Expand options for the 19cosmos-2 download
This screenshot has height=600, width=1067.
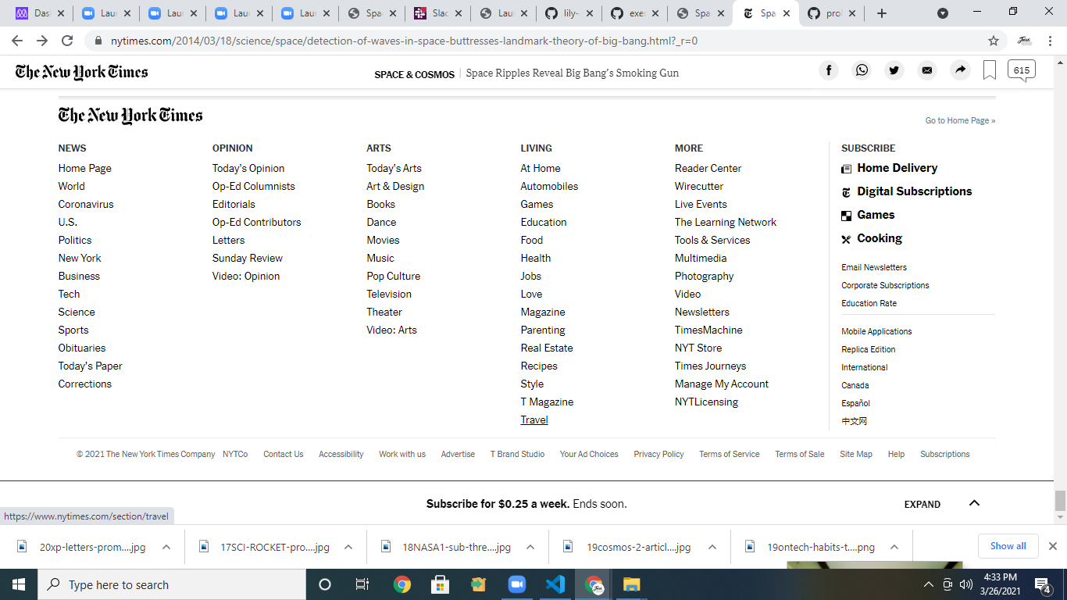[x=712, y=547]
